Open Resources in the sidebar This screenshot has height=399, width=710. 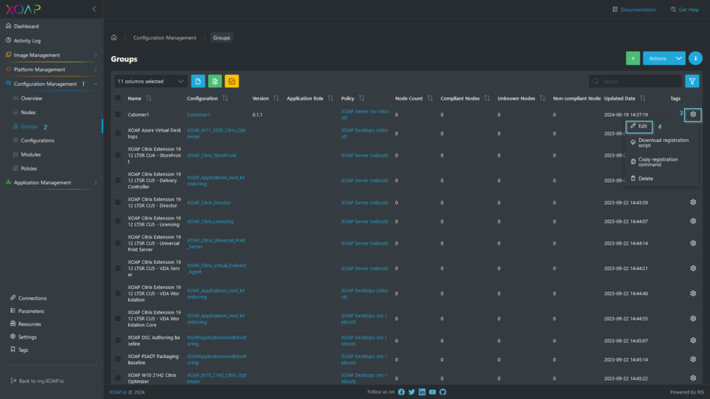(29, 324)
